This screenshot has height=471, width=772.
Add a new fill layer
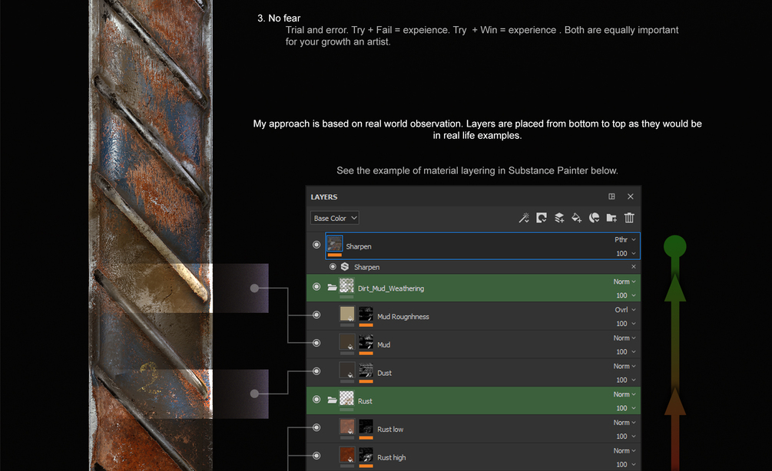point(576,218)
